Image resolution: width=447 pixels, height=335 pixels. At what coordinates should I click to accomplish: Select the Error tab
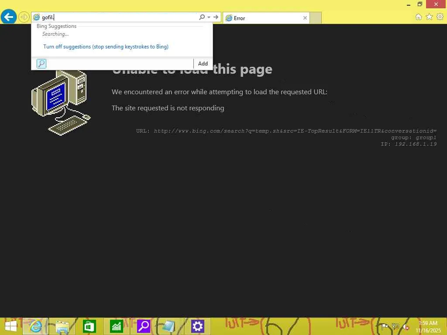point(266,18)
